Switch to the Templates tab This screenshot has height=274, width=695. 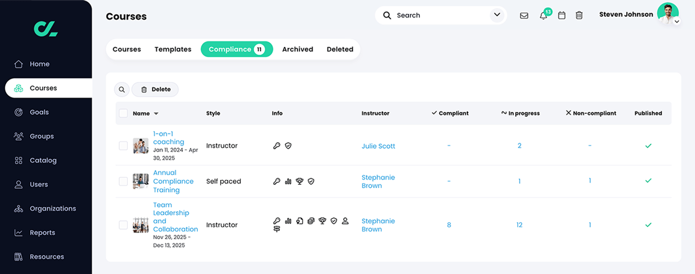[173, 49]
